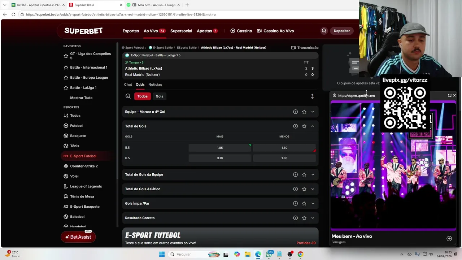Select the Tênis icon

point(66,146)
